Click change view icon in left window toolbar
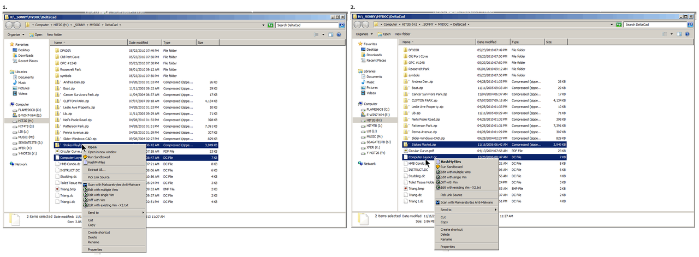Viewport: 699px width, 257px height. click(x=316, y=34)
